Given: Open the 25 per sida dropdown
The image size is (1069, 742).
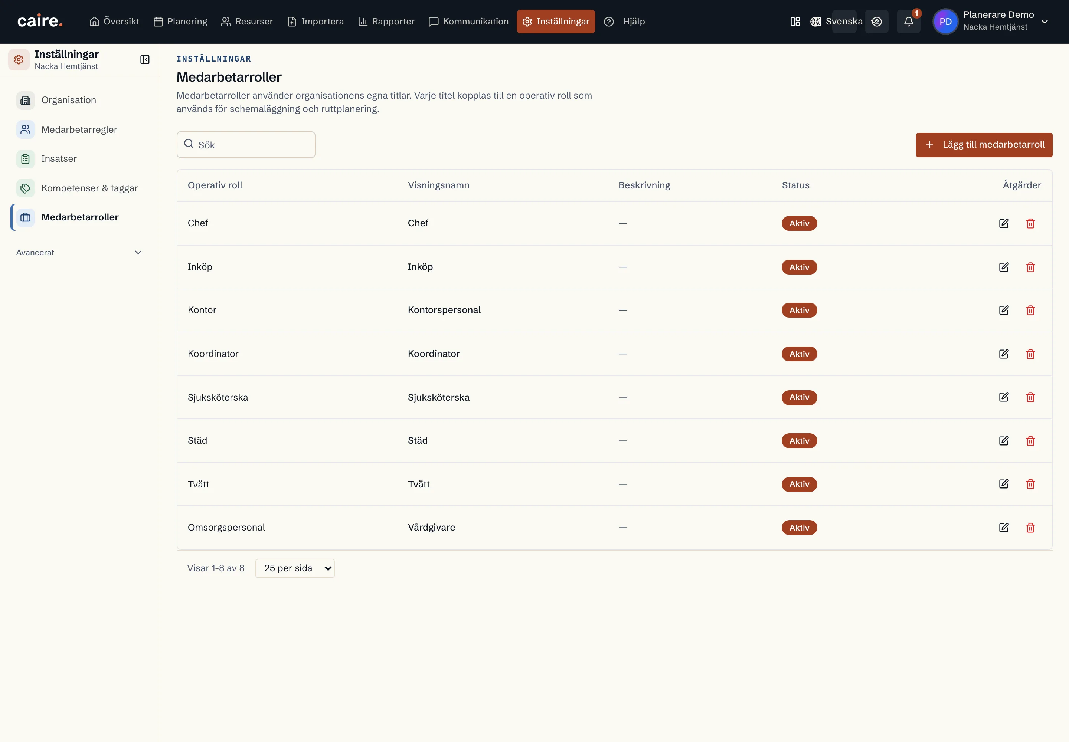Looking at the screenshot, I should (295, 568).
